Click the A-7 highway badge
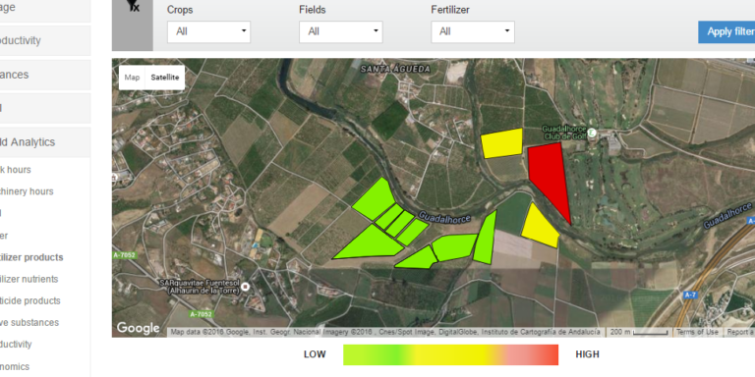The image size is (755, 377). click(690, 296)
